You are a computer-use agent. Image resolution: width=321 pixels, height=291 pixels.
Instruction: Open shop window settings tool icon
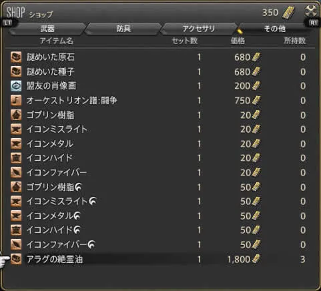coord(310,11)
